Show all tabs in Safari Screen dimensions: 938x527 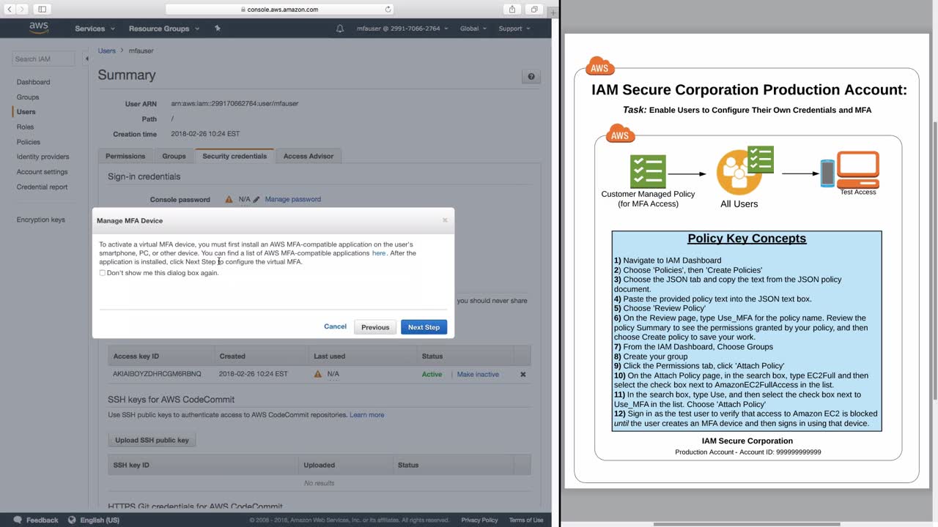click(x=534, y=10)
